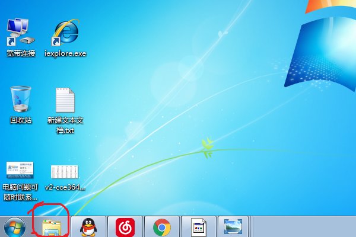Select the 新建文本文档.txt file icon
Viewport: 356px width, 237px height.
click(x=65, y=100)
